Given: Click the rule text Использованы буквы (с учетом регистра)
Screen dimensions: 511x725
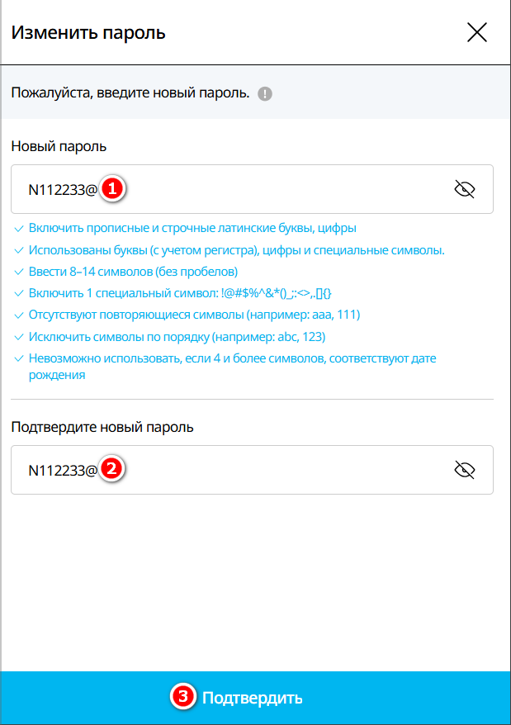Looking at the screenshot, I should (x=144, y=250).
